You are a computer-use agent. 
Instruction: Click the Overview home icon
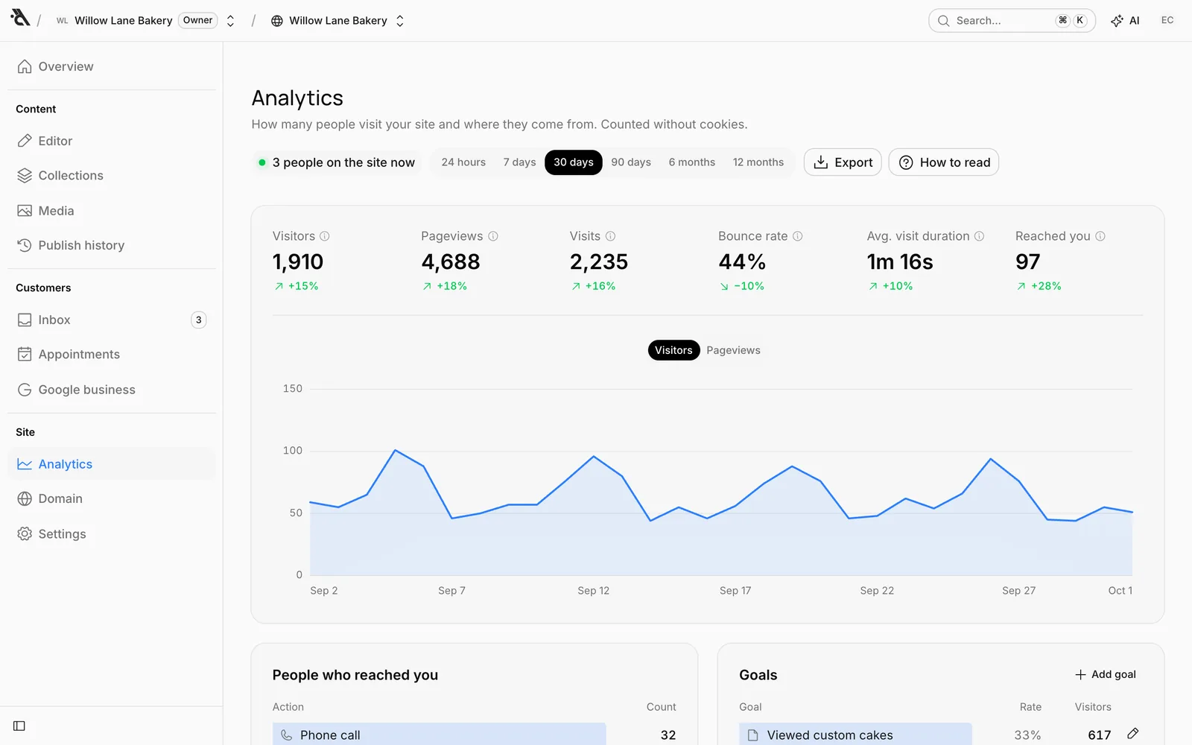click(x=25, y=66)
